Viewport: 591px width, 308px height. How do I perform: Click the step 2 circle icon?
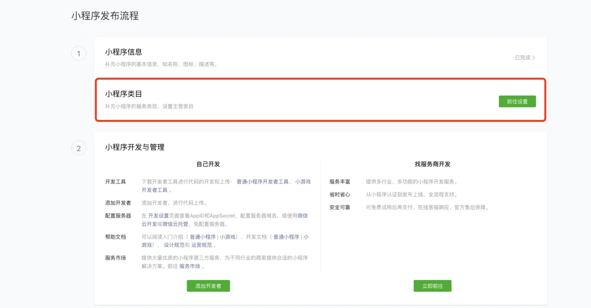coord(79,149)
